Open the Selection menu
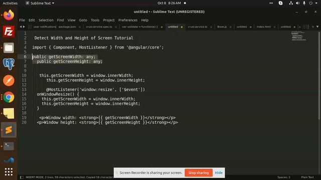 point(46,20)
